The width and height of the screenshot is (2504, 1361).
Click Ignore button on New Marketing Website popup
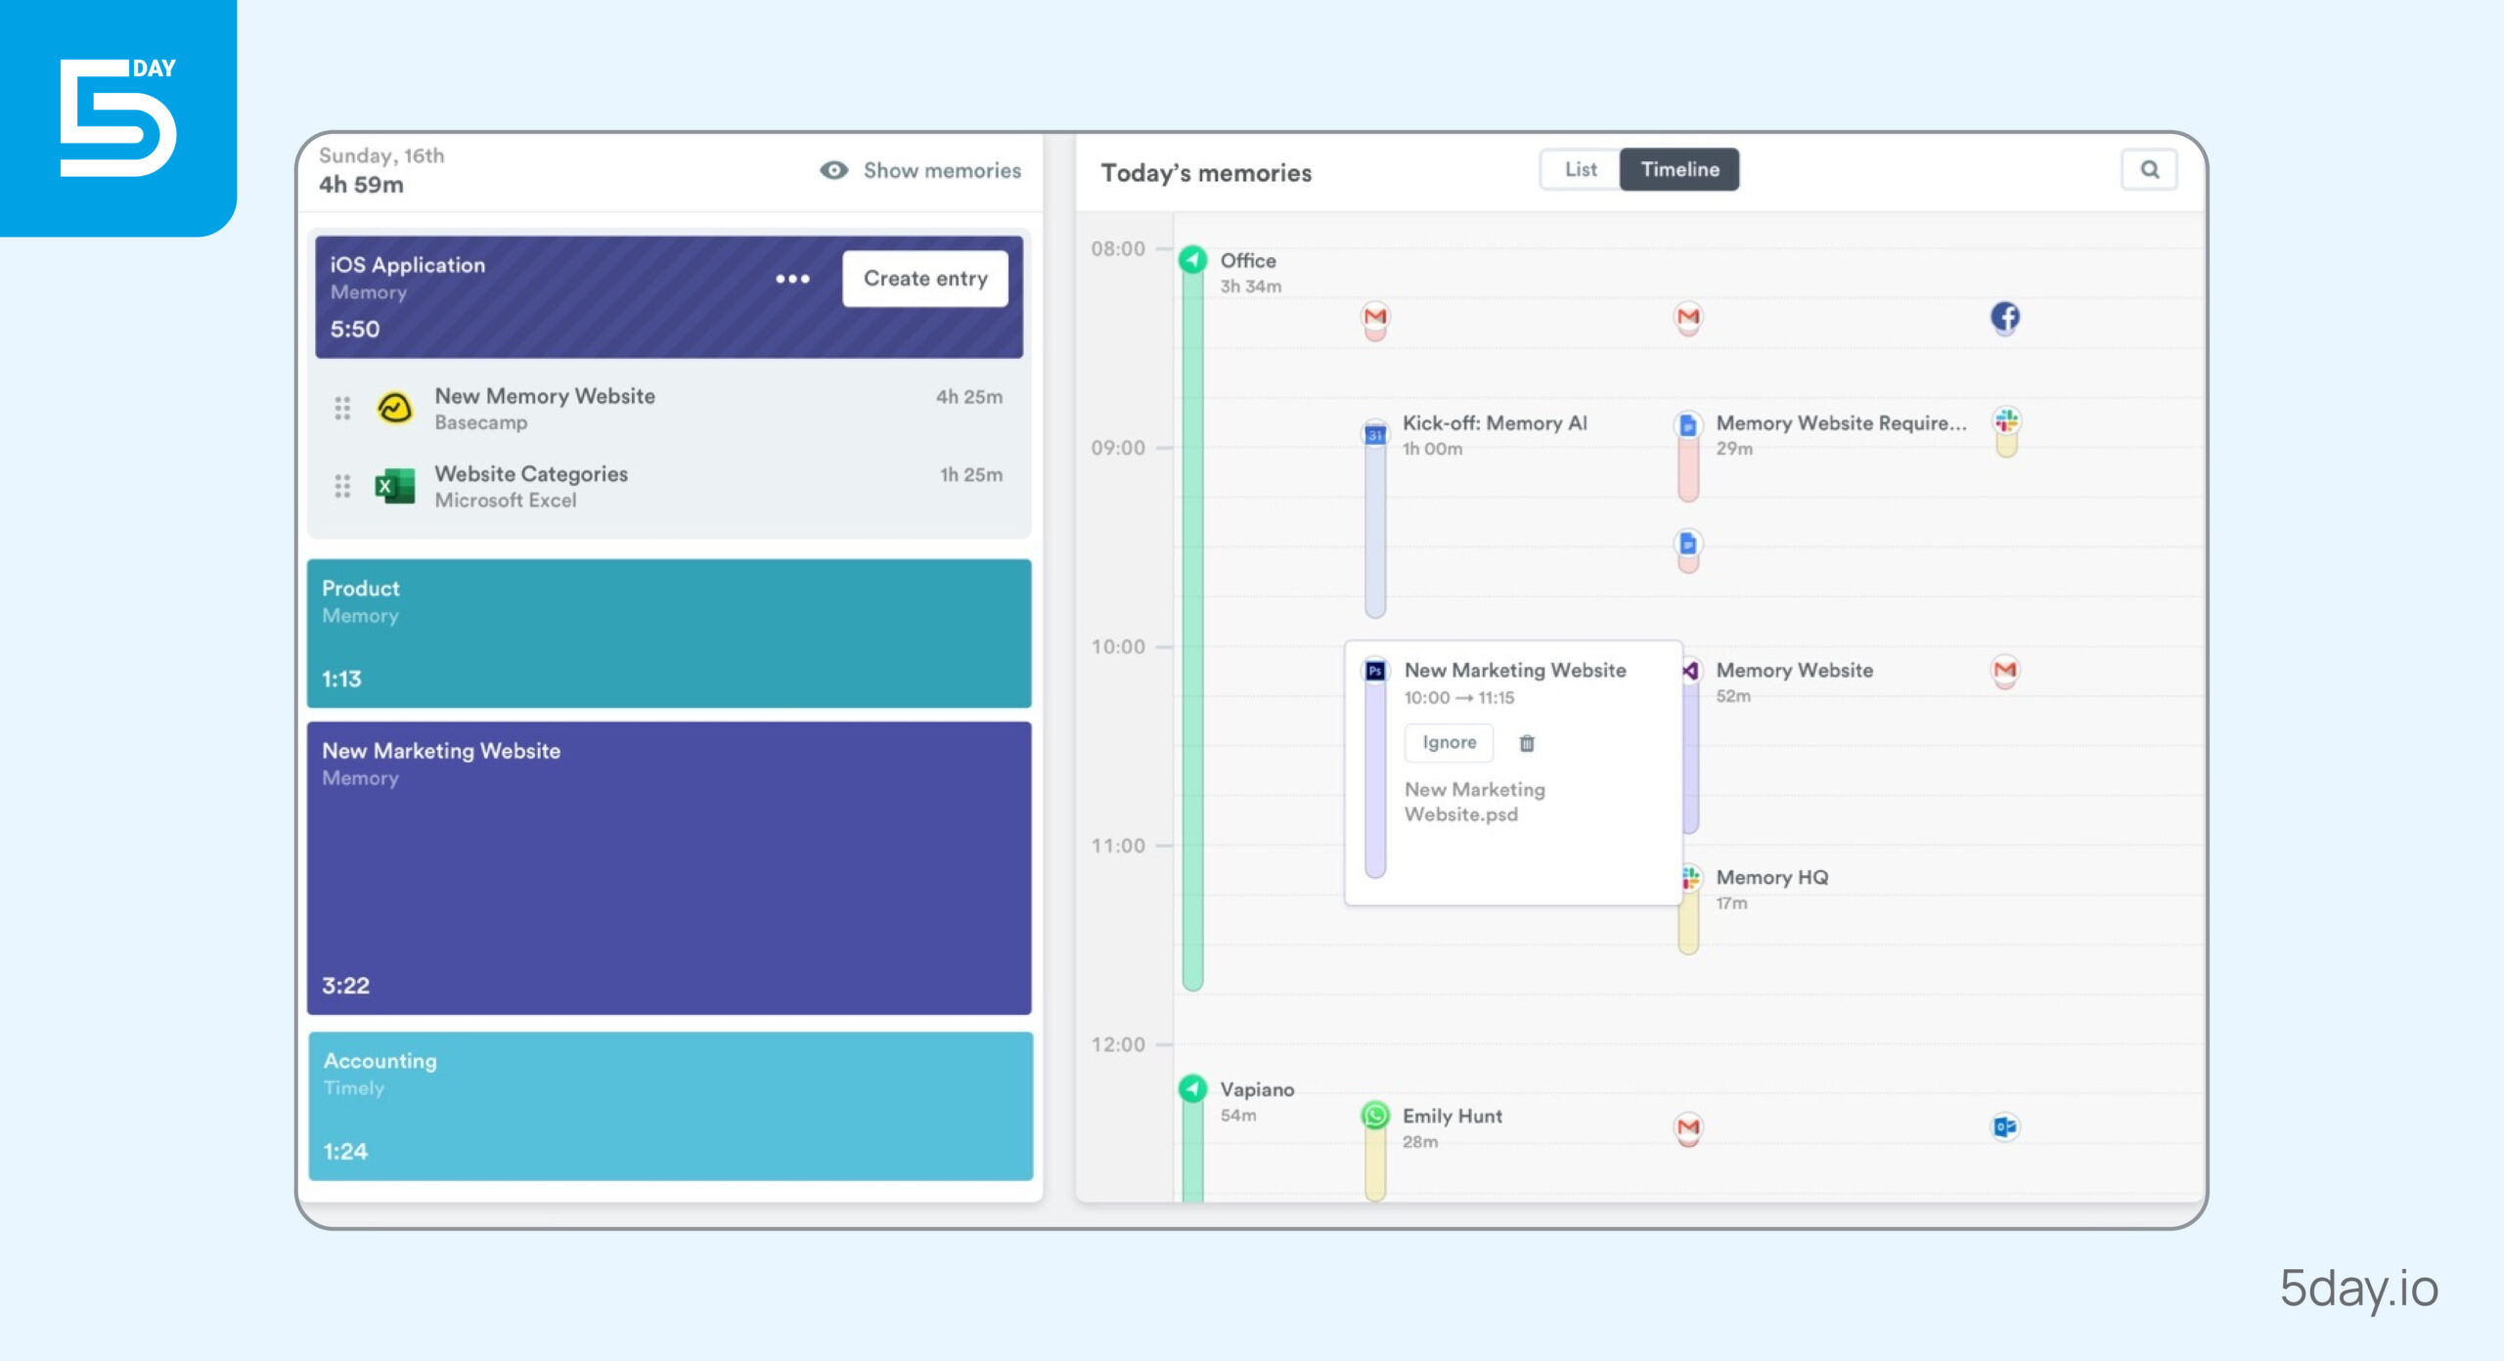(x=1447, y=741)
